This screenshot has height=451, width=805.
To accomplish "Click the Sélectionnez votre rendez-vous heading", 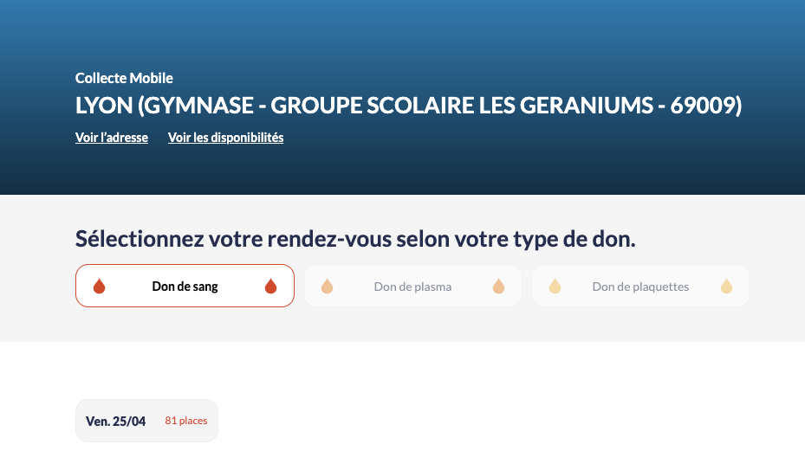I will [x=355, y=239].
